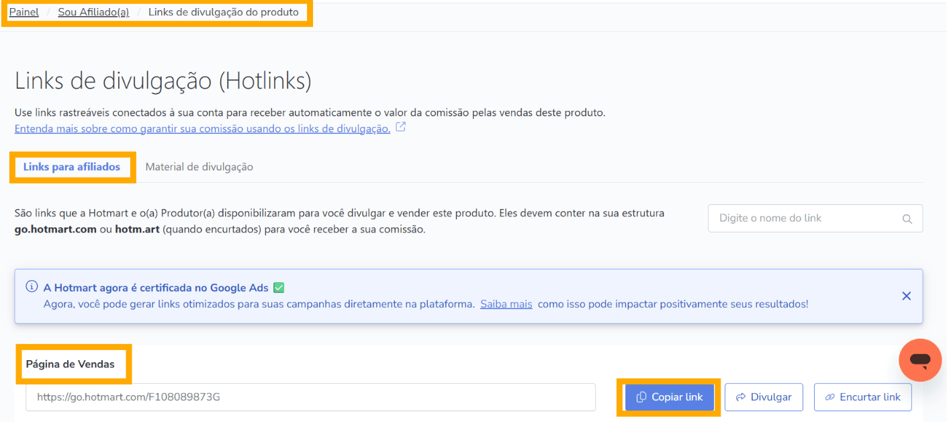Dismiss the Google Ads certification banner
This screenshot has height=422, width=947.
point(906,296)
